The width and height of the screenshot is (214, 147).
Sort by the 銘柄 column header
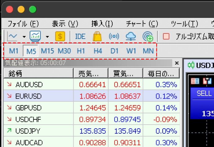pos(38,73)
